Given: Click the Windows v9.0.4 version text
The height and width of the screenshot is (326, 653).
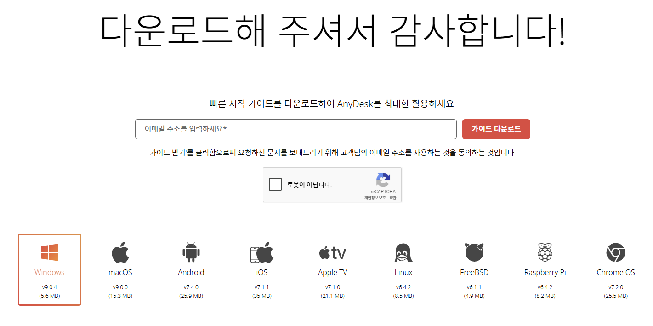Looking at the screenshot, I should coord(50,287).
